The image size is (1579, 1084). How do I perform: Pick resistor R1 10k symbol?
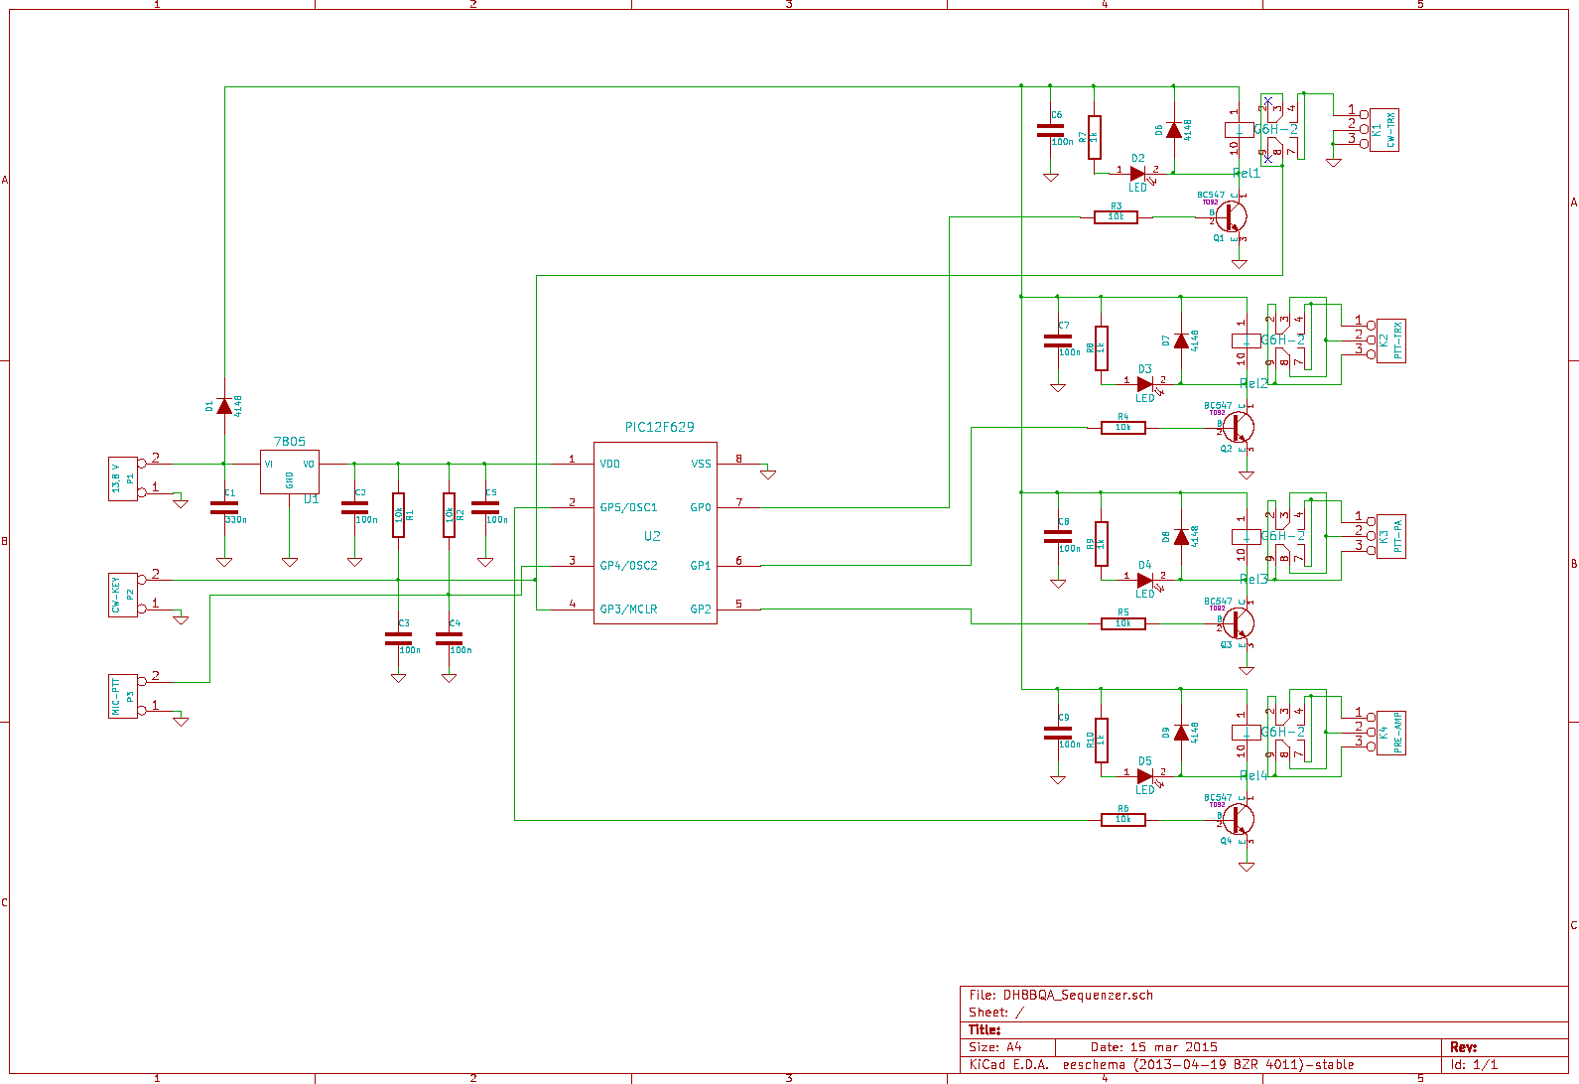pyautogui.click(x=398, y=515)
